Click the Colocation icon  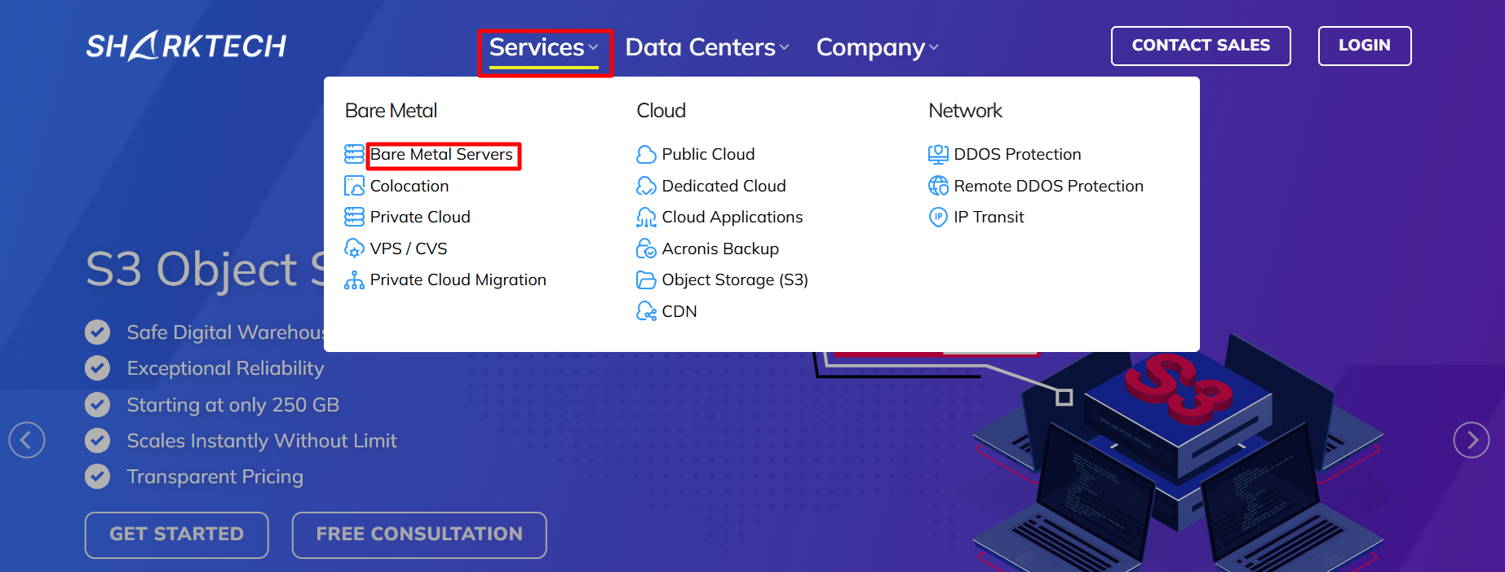click(354, 186)
